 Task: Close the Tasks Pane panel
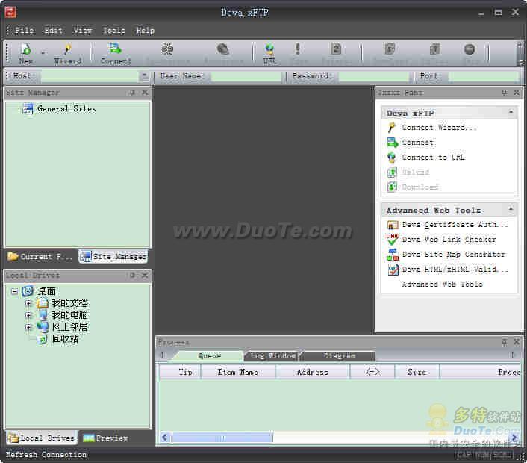[x=517, y=92]
